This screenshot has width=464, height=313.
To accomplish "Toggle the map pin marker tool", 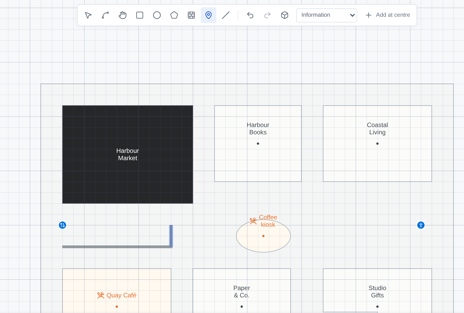I will click(209, 15).
